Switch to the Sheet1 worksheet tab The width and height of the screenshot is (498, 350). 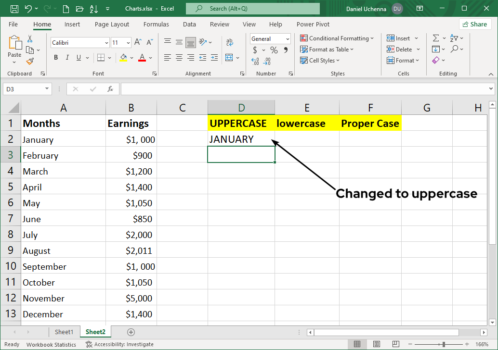pos(64,332)
